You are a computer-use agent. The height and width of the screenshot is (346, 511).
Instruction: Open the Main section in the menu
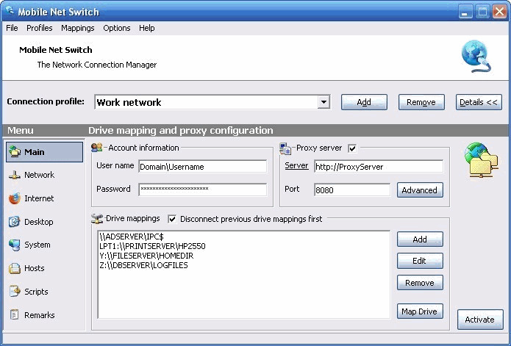pyautogui.click(x=44, y=151)
